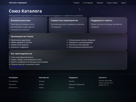Viewport: 136px width, 102px height.
Task: Open footer link Безопасность
Action: pyautogui.click(x=13, y=88)
